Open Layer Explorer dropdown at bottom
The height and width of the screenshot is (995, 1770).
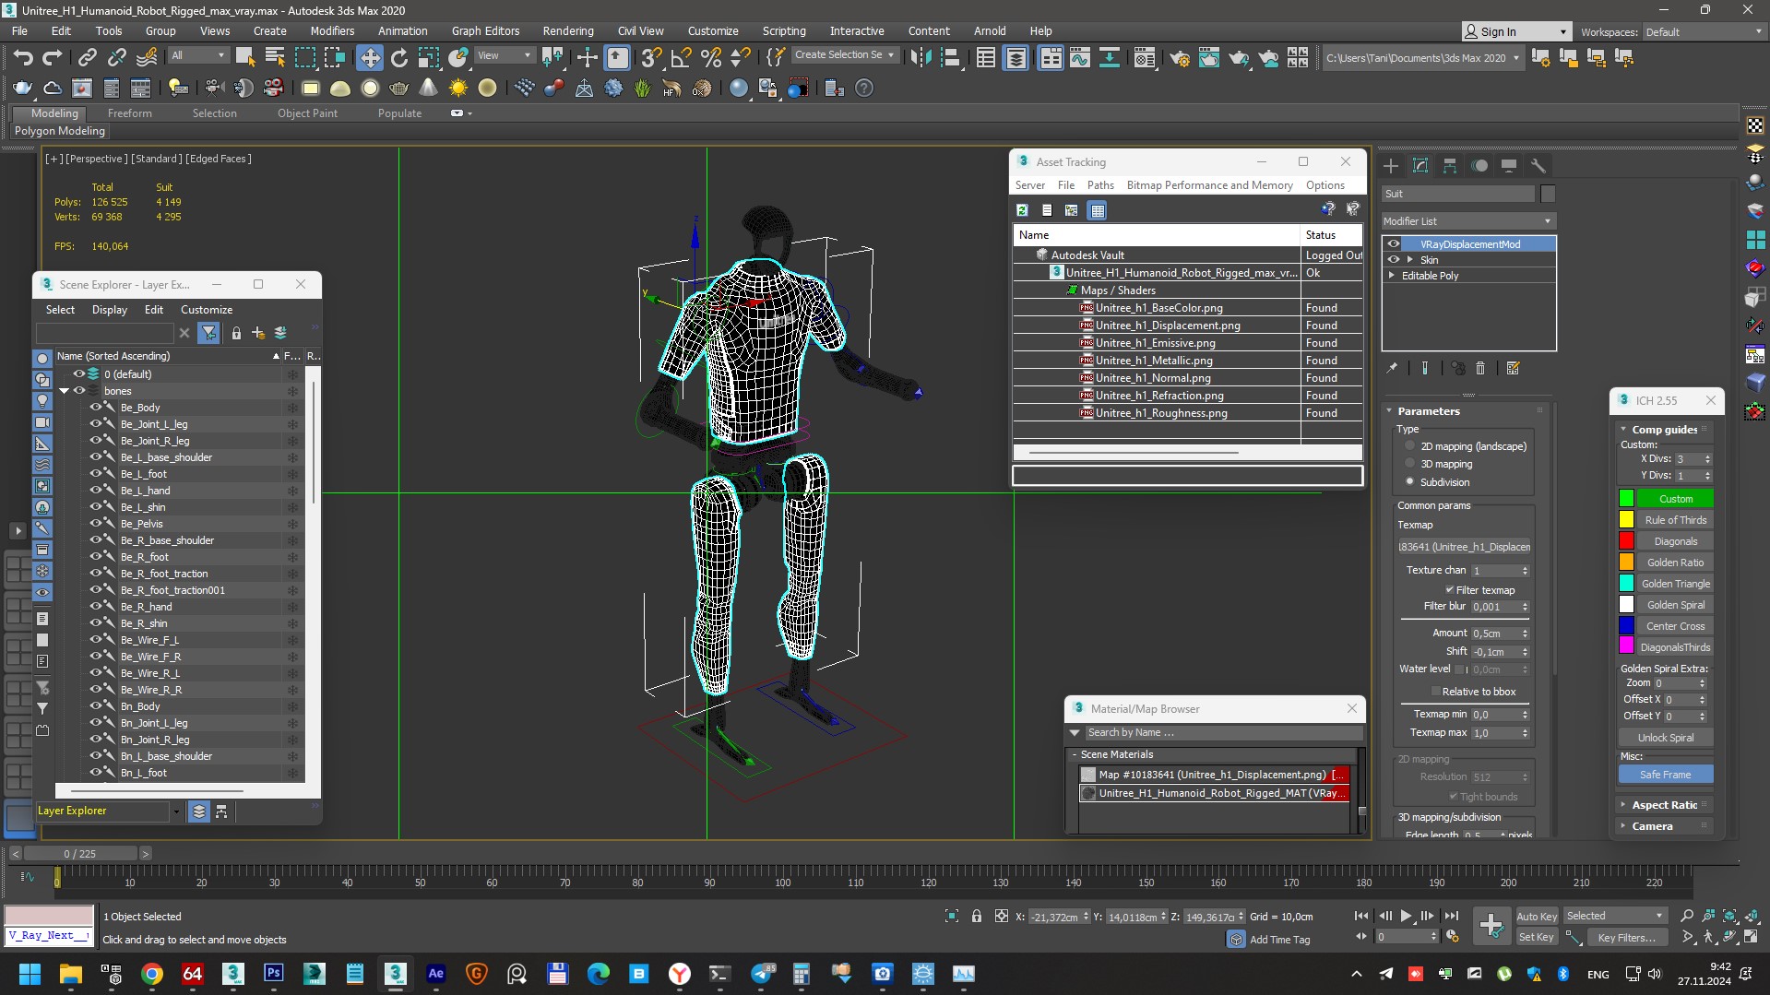(176, 811)
